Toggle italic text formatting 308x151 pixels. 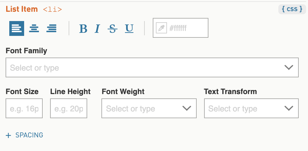pos(97,29)
